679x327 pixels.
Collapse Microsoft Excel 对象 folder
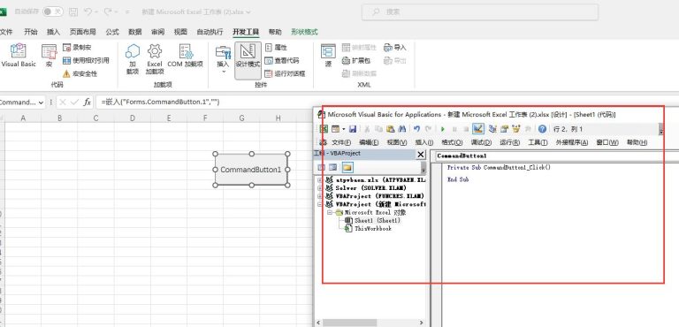click(330, 213)
